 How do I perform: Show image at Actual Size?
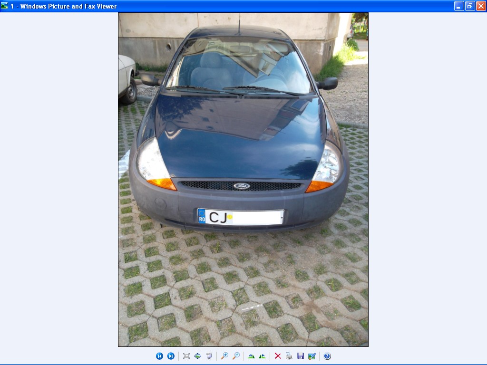coord(198,356)
